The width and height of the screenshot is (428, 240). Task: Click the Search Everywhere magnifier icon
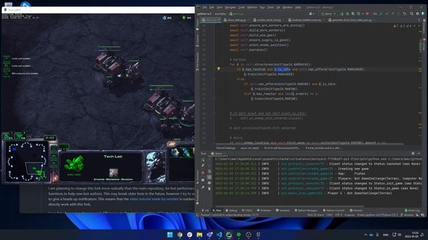click(x=412, y=13)
